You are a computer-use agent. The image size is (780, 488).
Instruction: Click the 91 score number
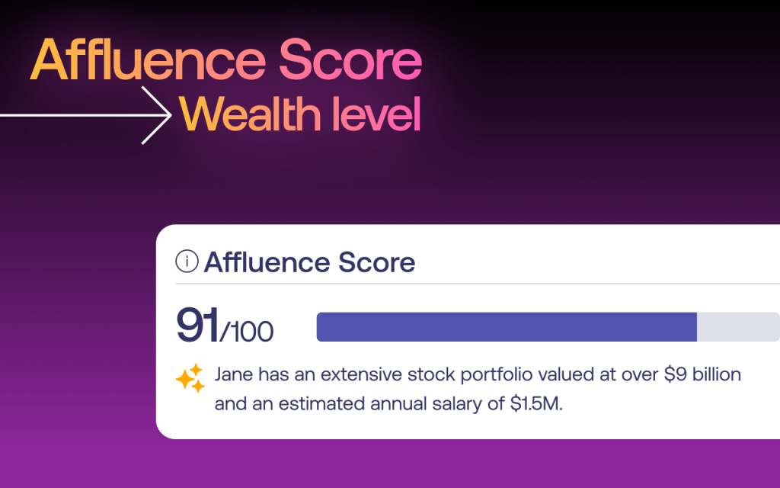click(x=197, y=326)
